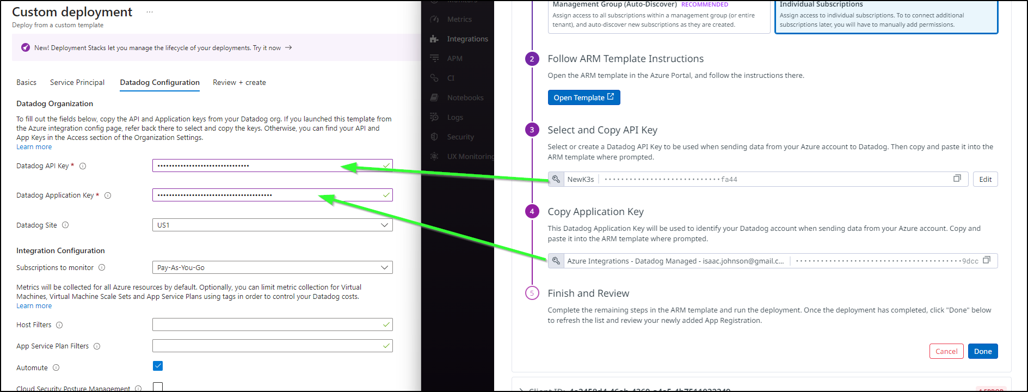Click the Open Template button
The image size is (1028, 392).
pos(584,97)
